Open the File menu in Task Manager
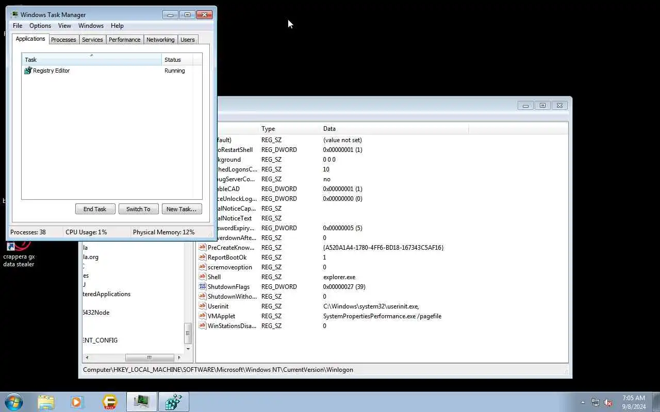 [18, 26]
